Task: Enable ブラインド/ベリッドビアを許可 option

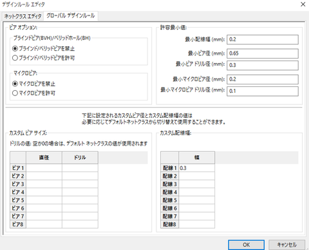Action: [x=44, y=58]
